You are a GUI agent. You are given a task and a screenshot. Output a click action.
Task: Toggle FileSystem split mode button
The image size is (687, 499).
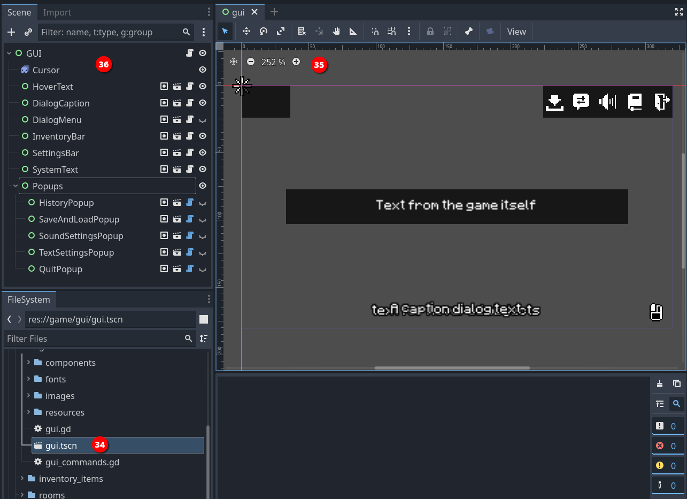coord(204,319)
